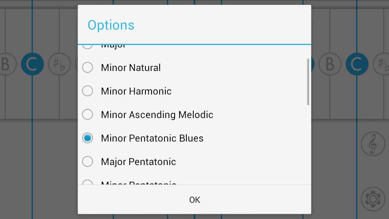Click the Options dialog title
This screenshot has width=389, height=219.
pos(111,25)
